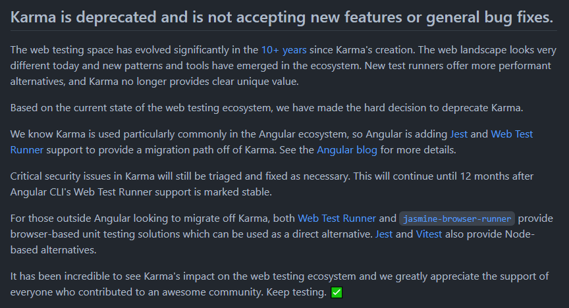Viewport: 569px width, 308px height.
Task: Follow the 'Vitest' link
Action: click(x=429, y=234)
